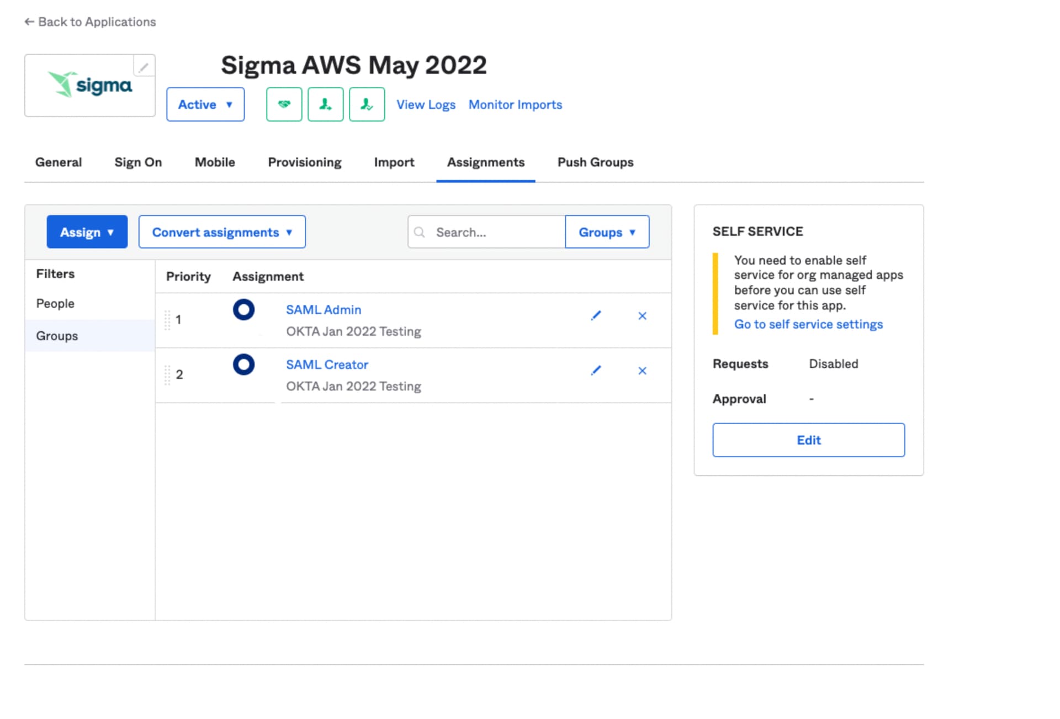Click SAML Admin priority drag handle
This screenshot has width=1060, height=719.
[x=167, y=320]
